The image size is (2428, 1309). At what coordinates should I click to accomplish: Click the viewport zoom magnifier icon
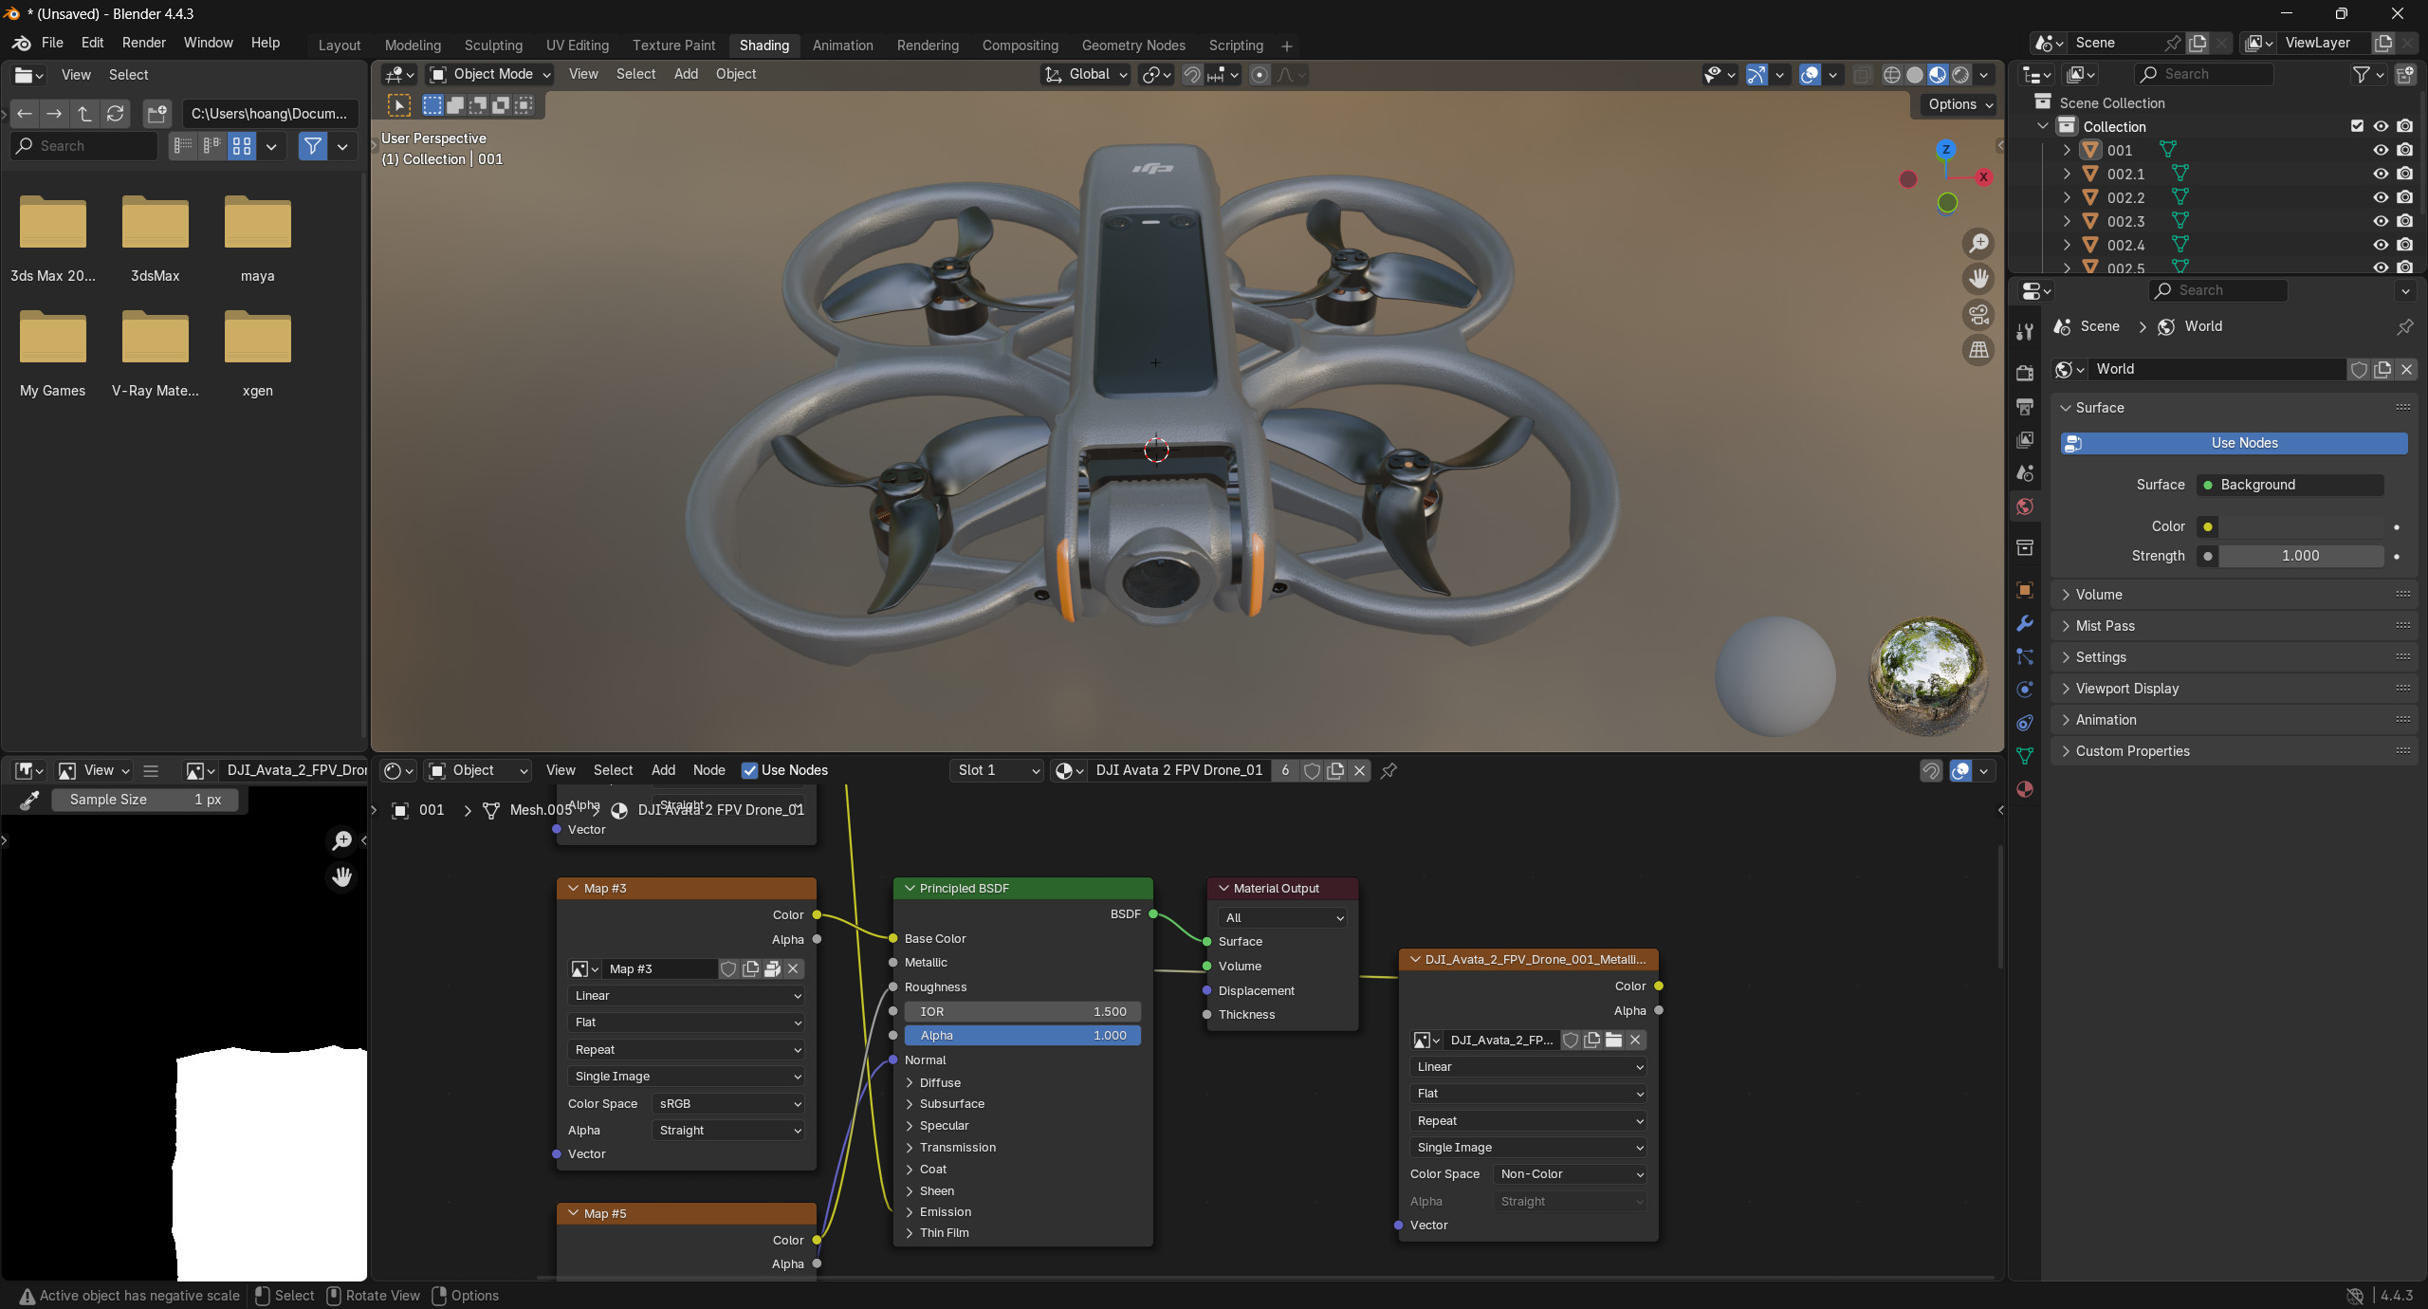[1978, 244]
